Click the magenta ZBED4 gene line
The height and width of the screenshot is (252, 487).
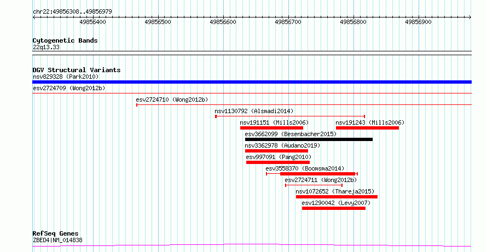coord(252,245)
